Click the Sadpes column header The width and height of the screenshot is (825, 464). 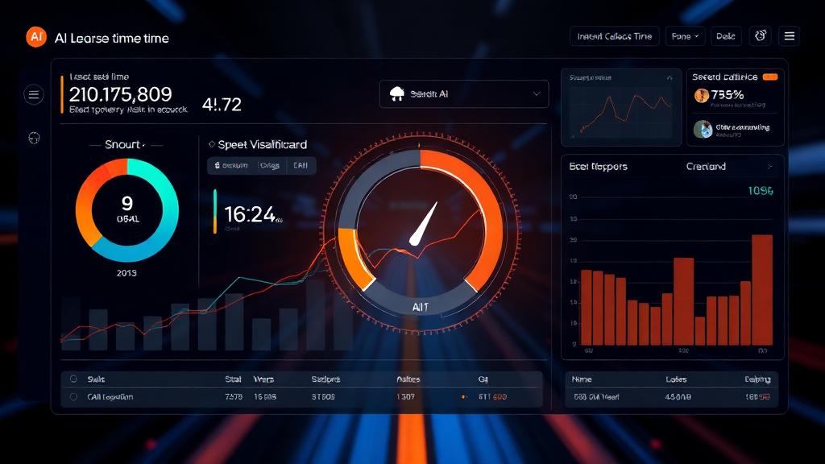[x=325, y=379]
